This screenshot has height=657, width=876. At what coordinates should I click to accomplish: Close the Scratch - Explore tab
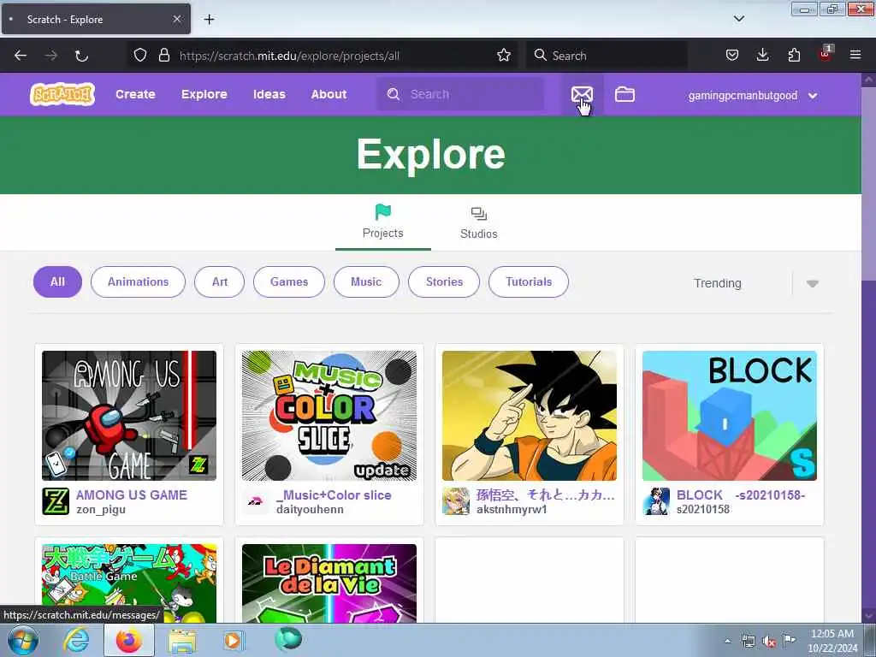pos(176,19)
